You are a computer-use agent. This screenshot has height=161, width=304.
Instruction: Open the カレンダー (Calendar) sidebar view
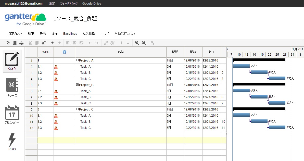tap(12, 115)
